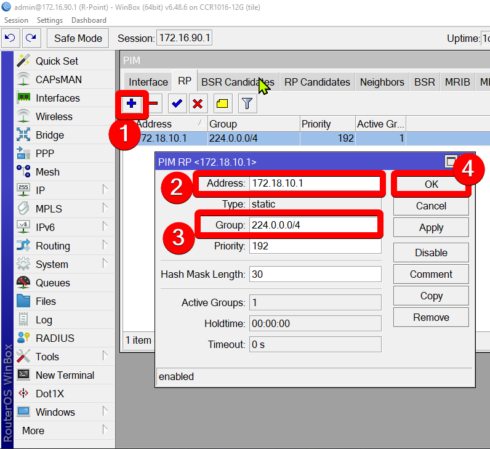The height and width of the screenshot is (449, 490).
Task: Click the Group input field
Action: tap(314, 225)
